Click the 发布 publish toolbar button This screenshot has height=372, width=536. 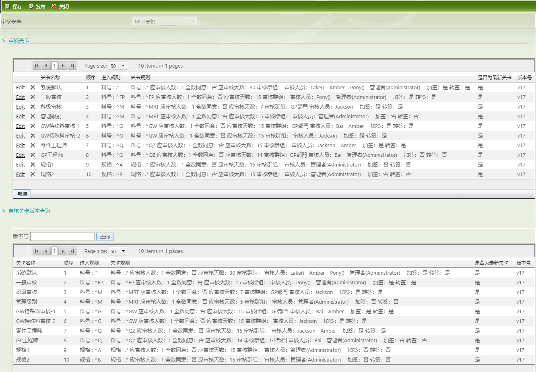coord(37,6)
